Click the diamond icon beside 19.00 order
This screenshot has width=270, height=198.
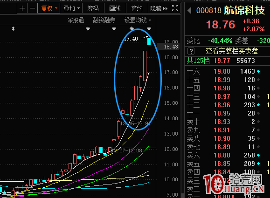point(258,71)
